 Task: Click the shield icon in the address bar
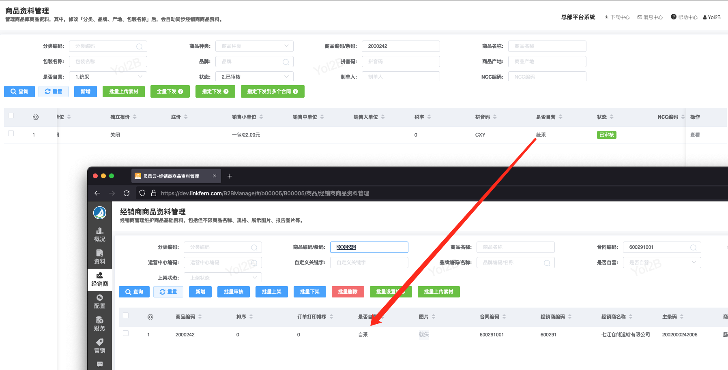tap(142, 193)
